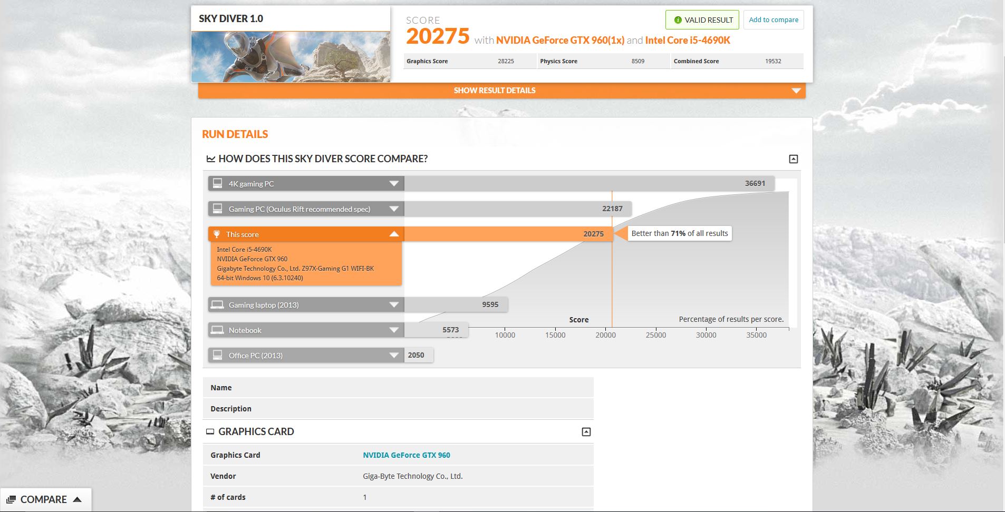Click the 5573 Notebook score value
The height and width of the screenshot is (512, 1005).
click(451, 330)
